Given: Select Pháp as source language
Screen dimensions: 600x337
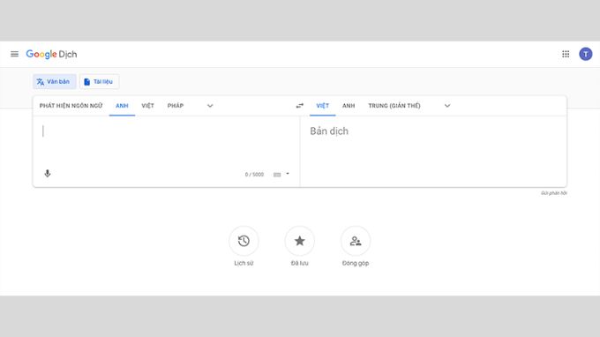Looking at the screenshot, I should point(176,106).
